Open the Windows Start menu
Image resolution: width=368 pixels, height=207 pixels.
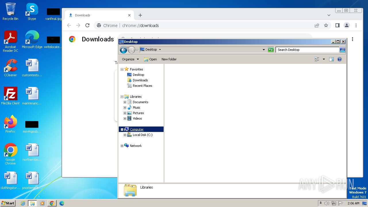click(x=8, y=203)
